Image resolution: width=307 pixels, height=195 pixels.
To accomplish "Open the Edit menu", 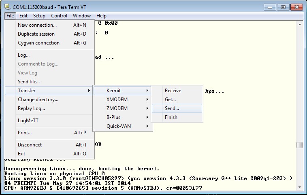I will click(x=23, y=16).
